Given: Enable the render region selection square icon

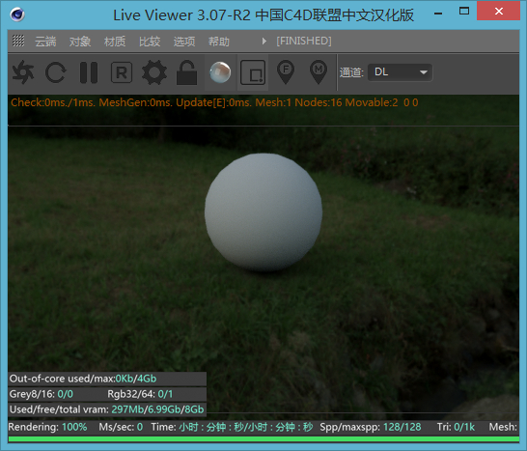Looking at the screenshot, I should coord(253,72).
